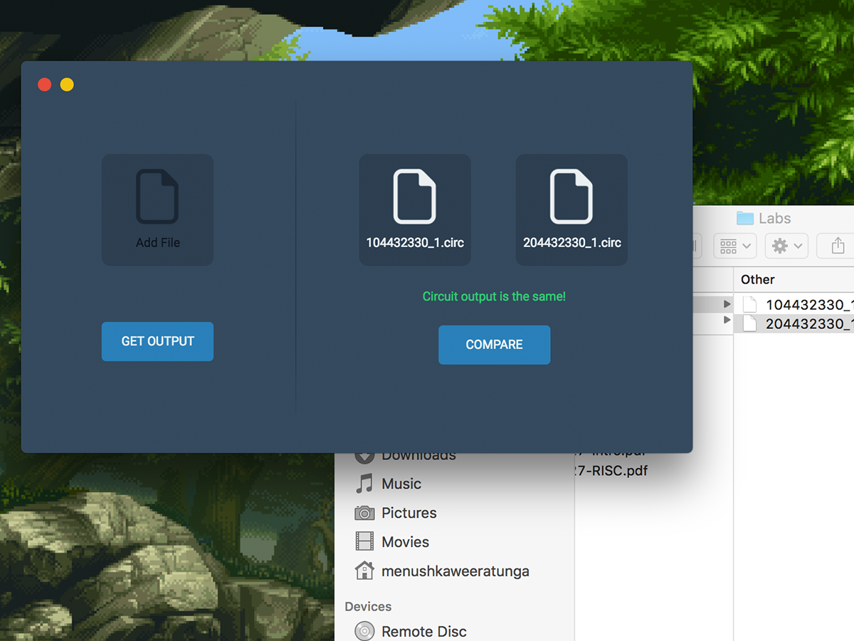Viewport: 854px width, 641px height.
Task: Close the circuit compare window
Action: point(44,85)
